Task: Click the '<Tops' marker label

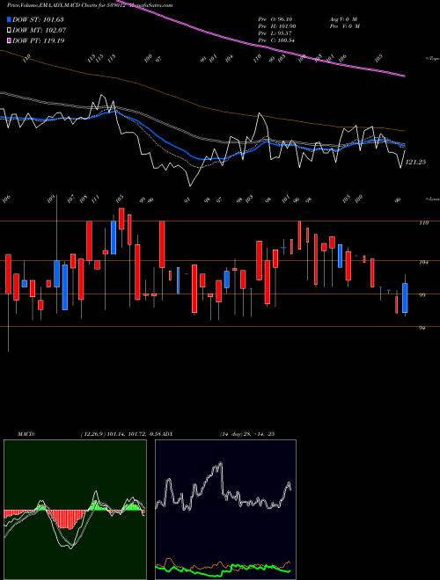Action: pos(432,59)
